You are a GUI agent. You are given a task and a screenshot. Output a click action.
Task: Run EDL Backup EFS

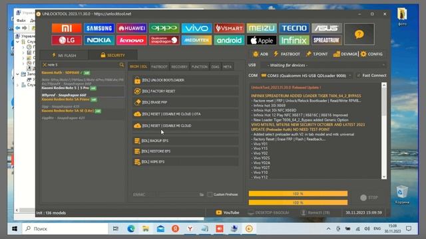pos(186,141)
